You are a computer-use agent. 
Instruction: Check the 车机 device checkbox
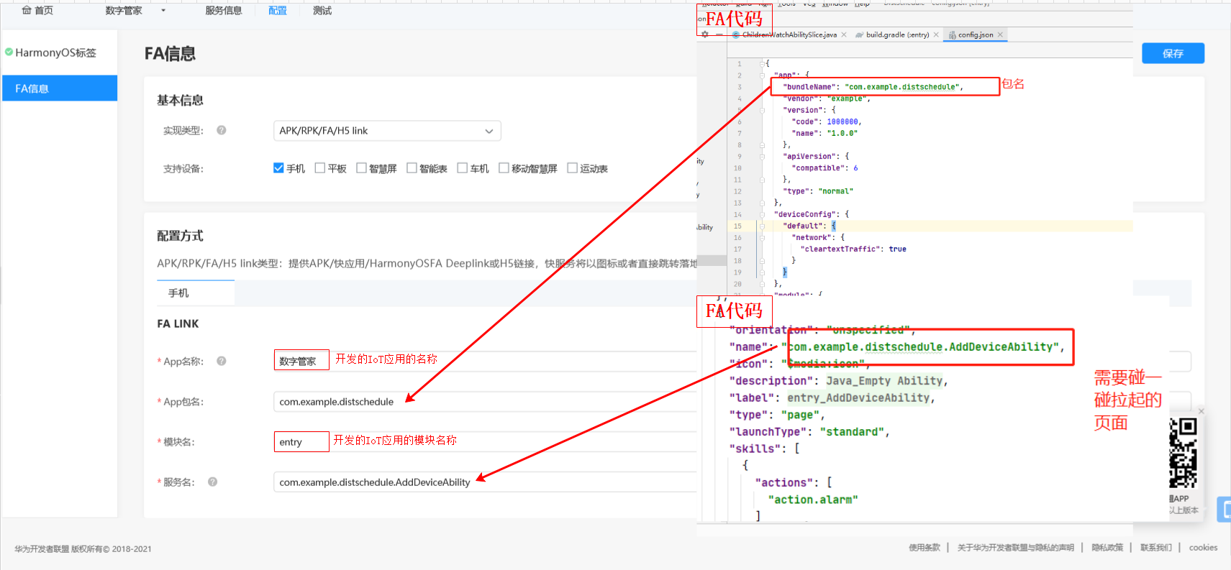(463, 168)
